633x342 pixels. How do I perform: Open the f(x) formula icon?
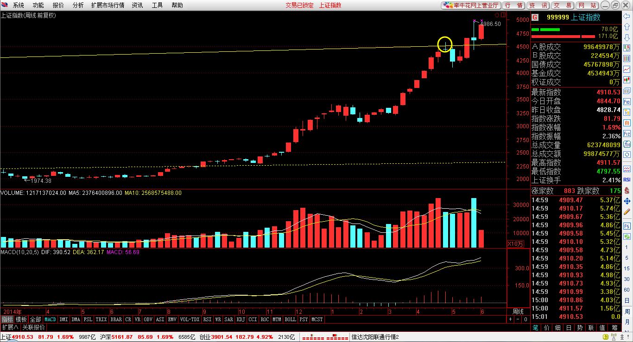pos(627,144)
